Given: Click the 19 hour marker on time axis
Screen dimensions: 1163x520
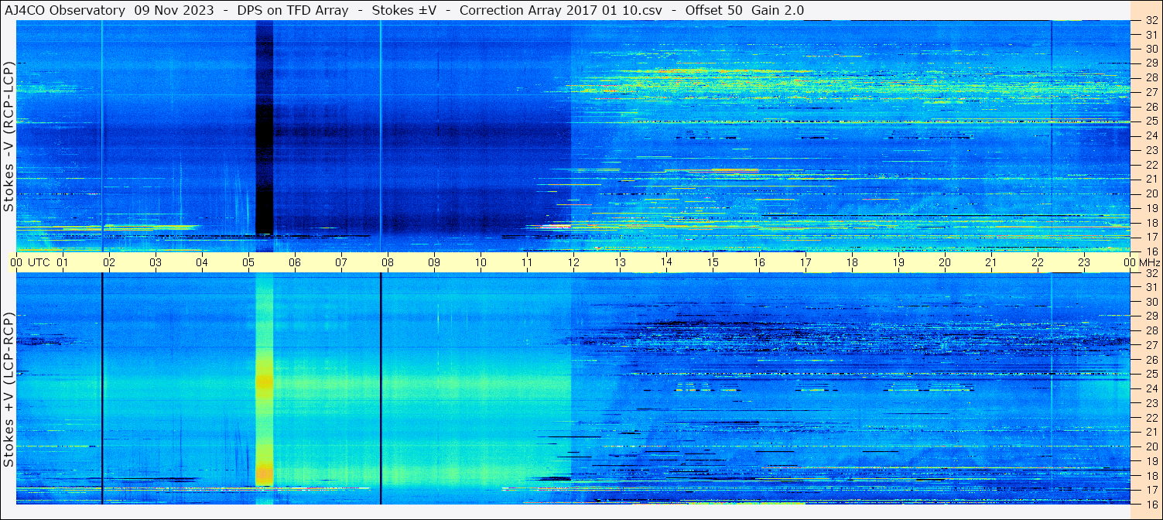Looking at the screenshot, I should 898,262.
